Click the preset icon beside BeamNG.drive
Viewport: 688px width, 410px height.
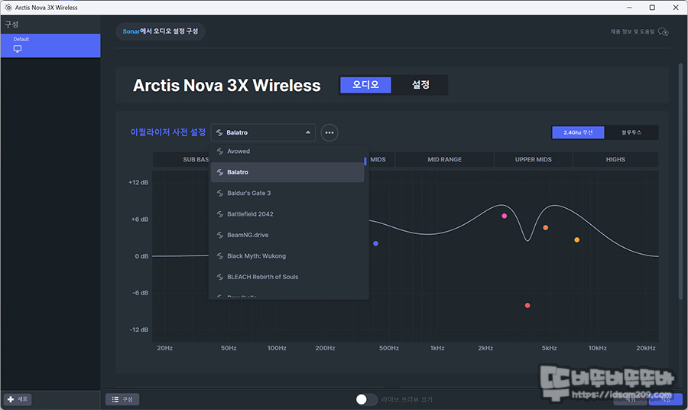tap(220, 236)
